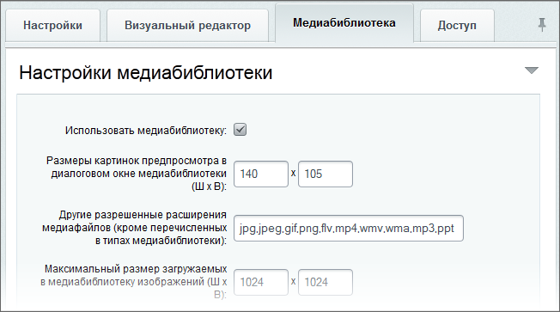Toggle the Использовать медиабиблиотеку checkbox
Screen dimensions: 560x312
(x=240, y=130)
